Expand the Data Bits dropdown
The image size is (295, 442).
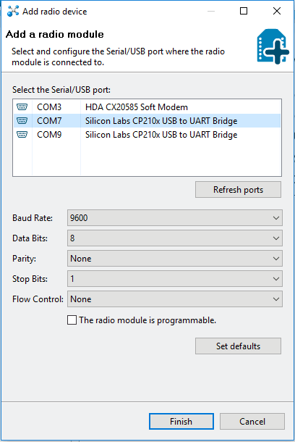175,238
